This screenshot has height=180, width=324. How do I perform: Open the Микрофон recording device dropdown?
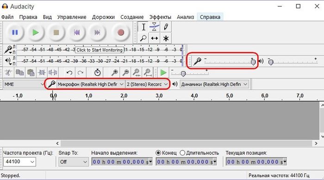point(91,84)
